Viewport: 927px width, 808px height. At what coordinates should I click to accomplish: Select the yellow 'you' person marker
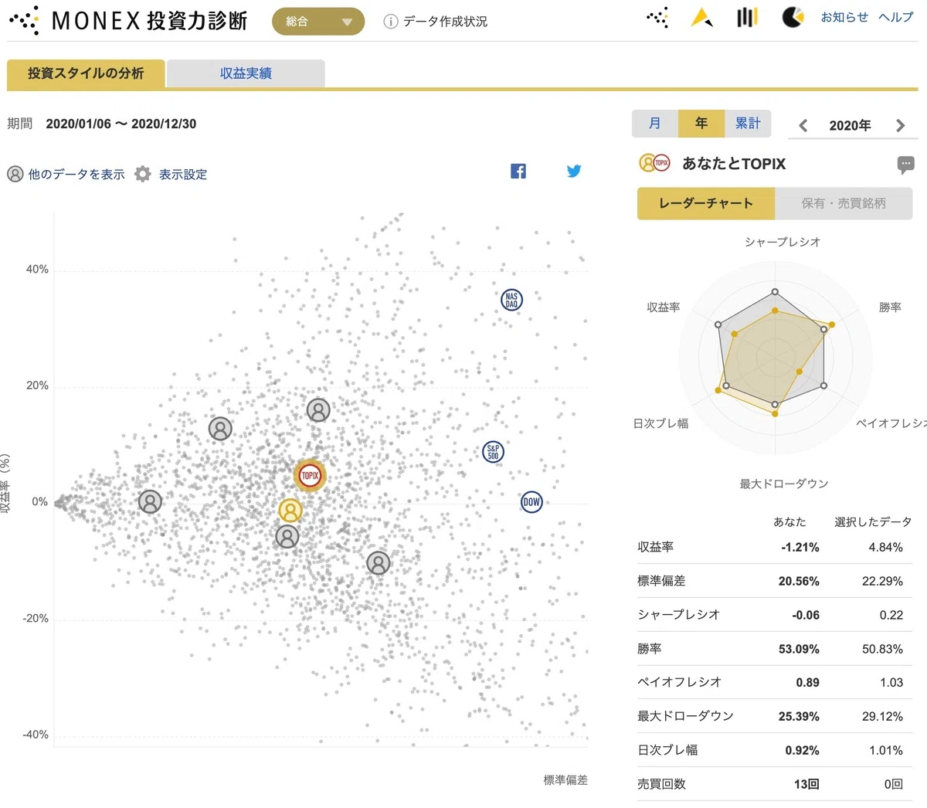[x=290, y=511]
